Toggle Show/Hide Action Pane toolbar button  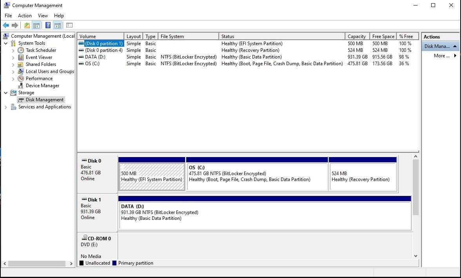[x=58, y=25]
